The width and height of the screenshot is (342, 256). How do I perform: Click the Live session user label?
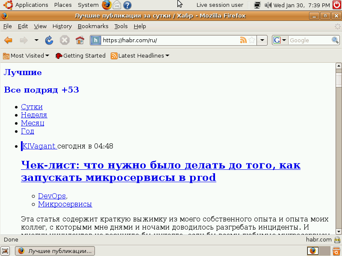click(220, 5)
